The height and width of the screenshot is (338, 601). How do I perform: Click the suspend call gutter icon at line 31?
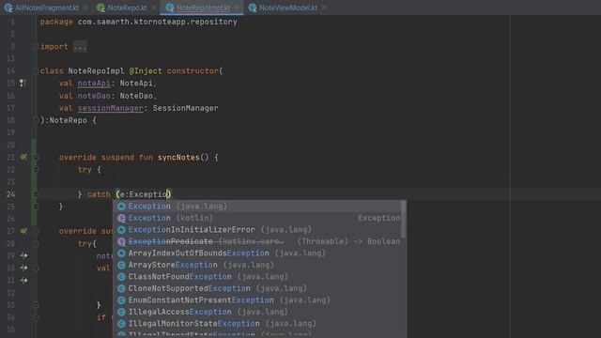(23, 280)
